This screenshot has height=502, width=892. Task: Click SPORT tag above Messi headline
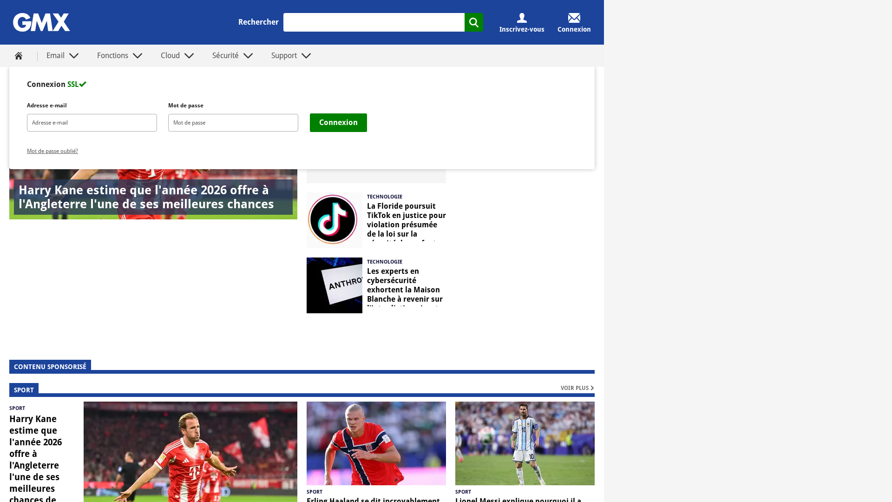[463, 492]
